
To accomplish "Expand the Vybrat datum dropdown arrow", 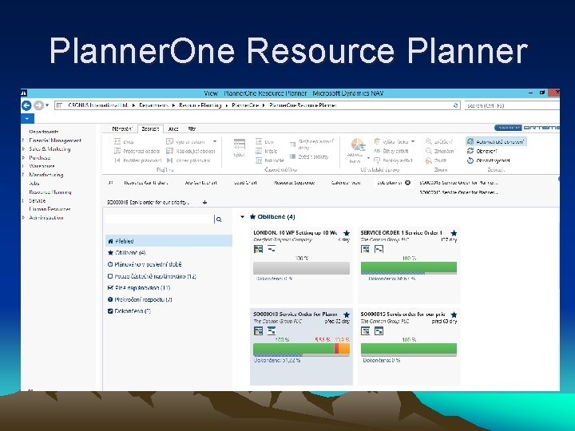I will tap(215, 141).
